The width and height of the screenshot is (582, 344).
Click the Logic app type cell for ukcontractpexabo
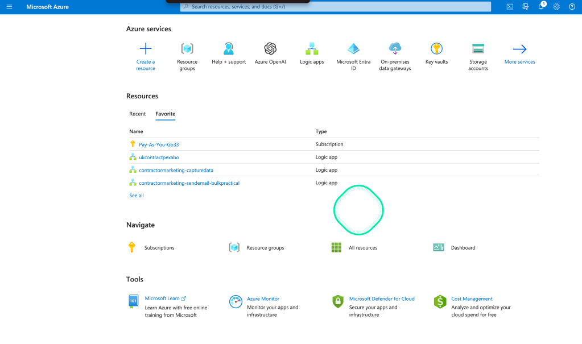(x=326, y=158)
